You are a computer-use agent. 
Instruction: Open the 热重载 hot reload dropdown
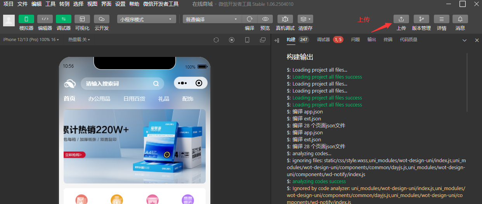pyautogui.click(x=79, y=39)
